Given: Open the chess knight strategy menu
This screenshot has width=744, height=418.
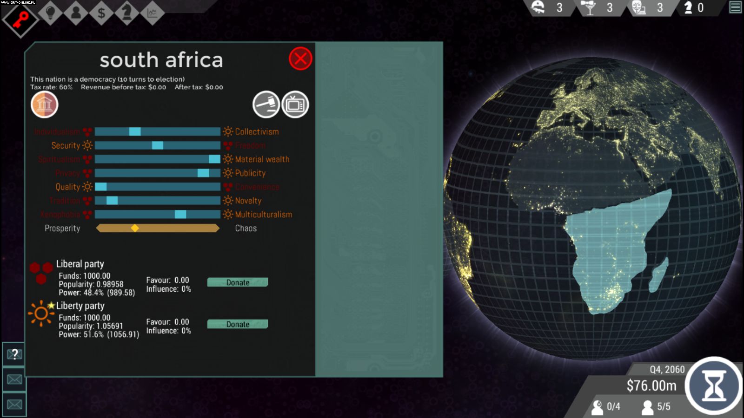Looking at the screenshot, I should pos(126,13).
